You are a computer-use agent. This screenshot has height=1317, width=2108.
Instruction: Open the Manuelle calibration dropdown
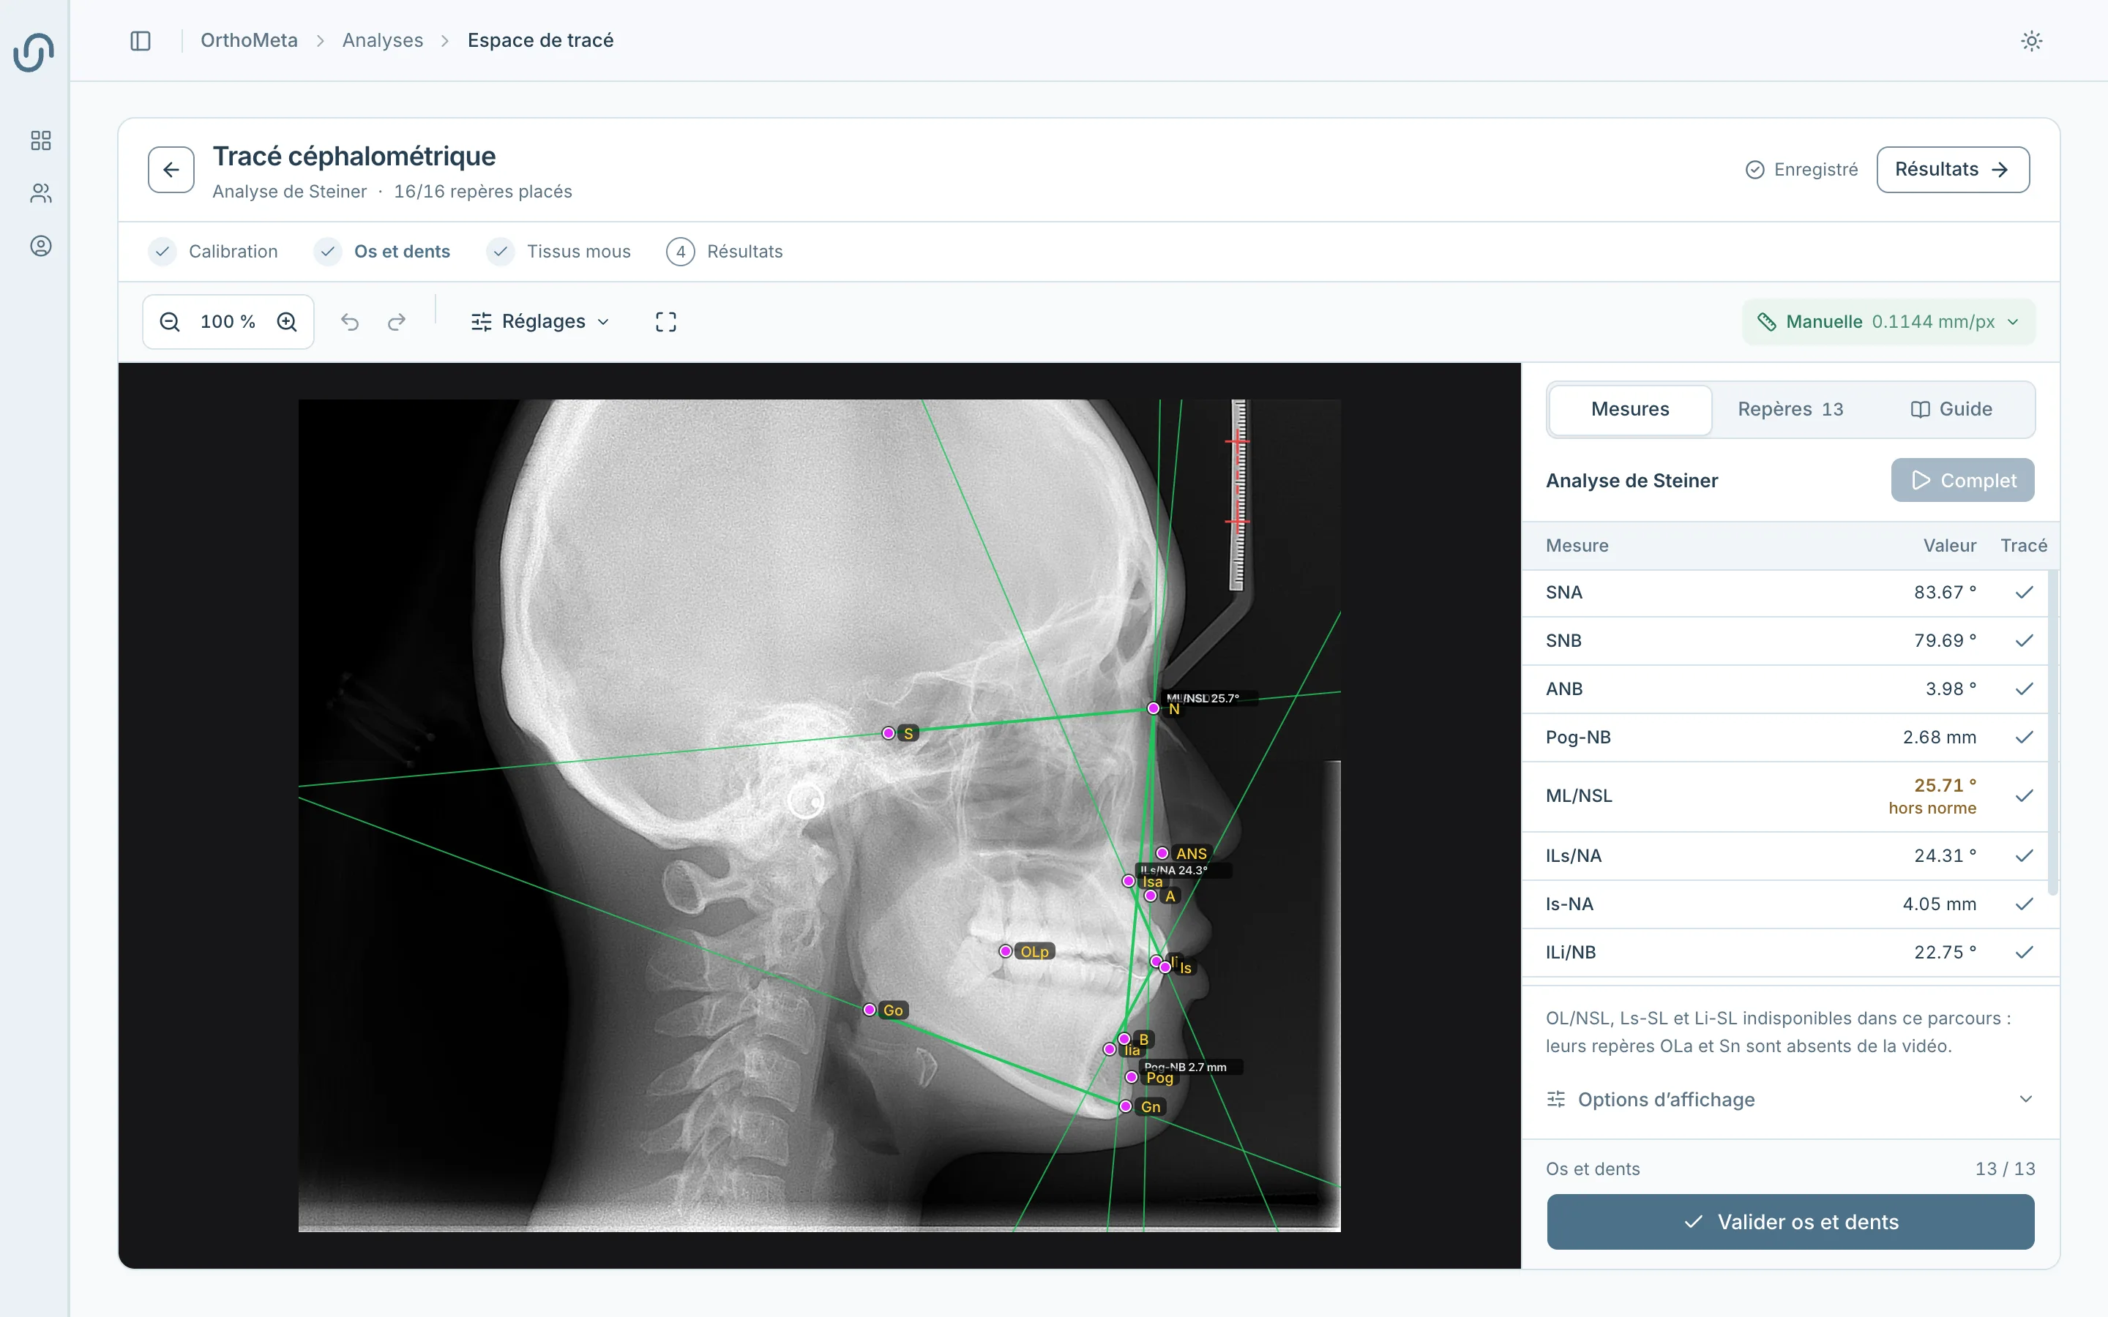pyautogui.click(x=1888, y=322)
